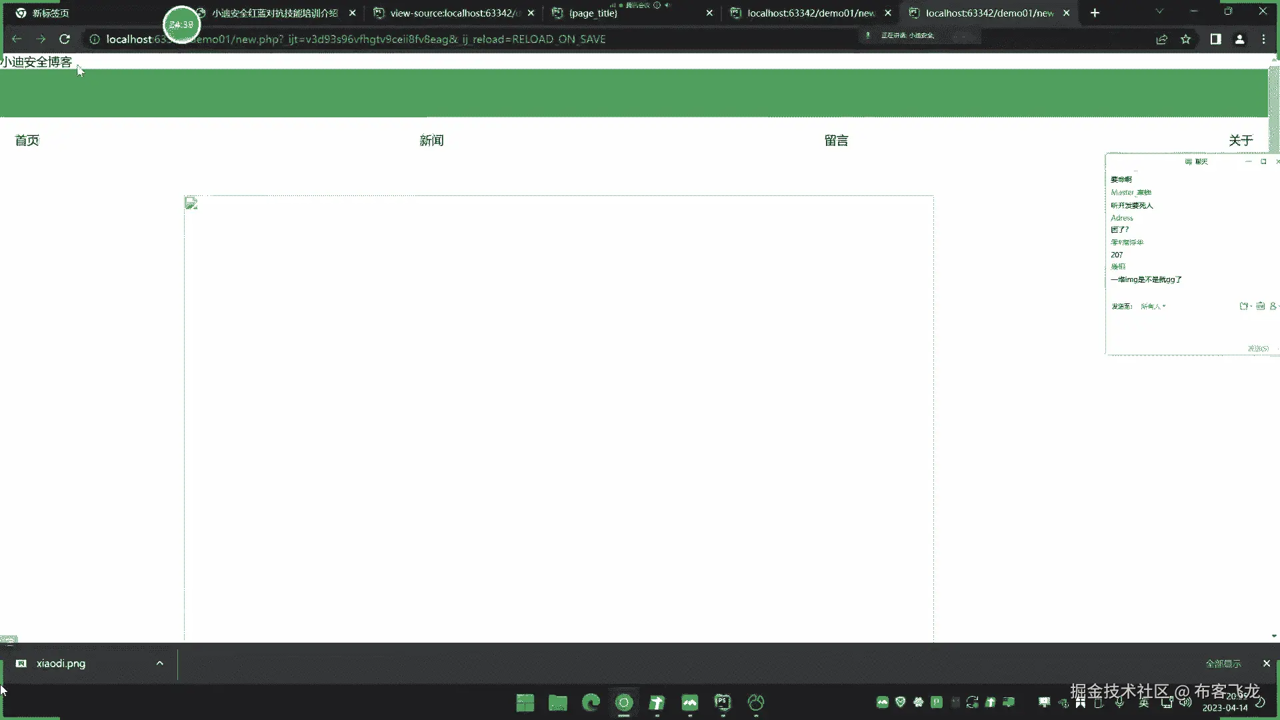Launch PhpStorm from the taskbar
The height and width of the screenshot is (720, 1280).
pos(723,702)
